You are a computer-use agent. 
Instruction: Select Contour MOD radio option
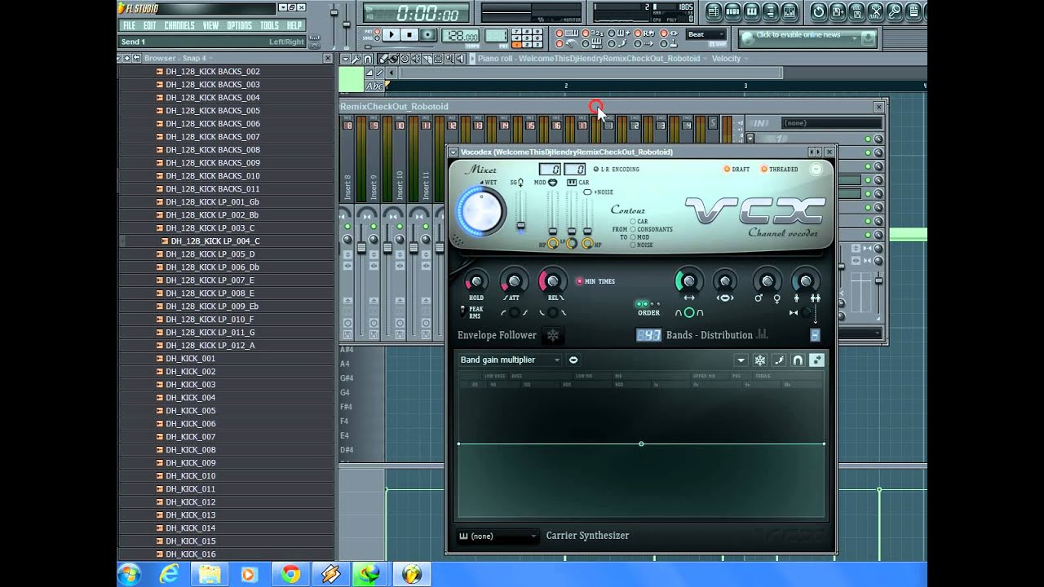(x=633, y=237)
